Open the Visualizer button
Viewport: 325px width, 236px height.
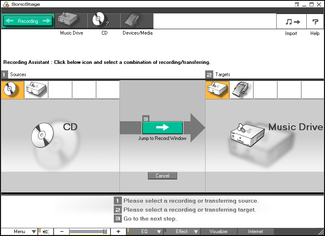(219, 232)
